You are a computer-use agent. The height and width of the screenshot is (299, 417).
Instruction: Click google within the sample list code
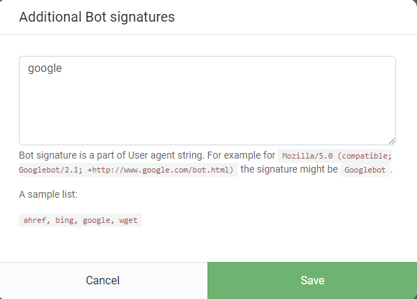point(96,220)
